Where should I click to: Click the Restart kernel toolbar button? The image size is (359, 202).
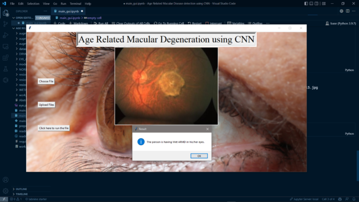pos(194,23)
